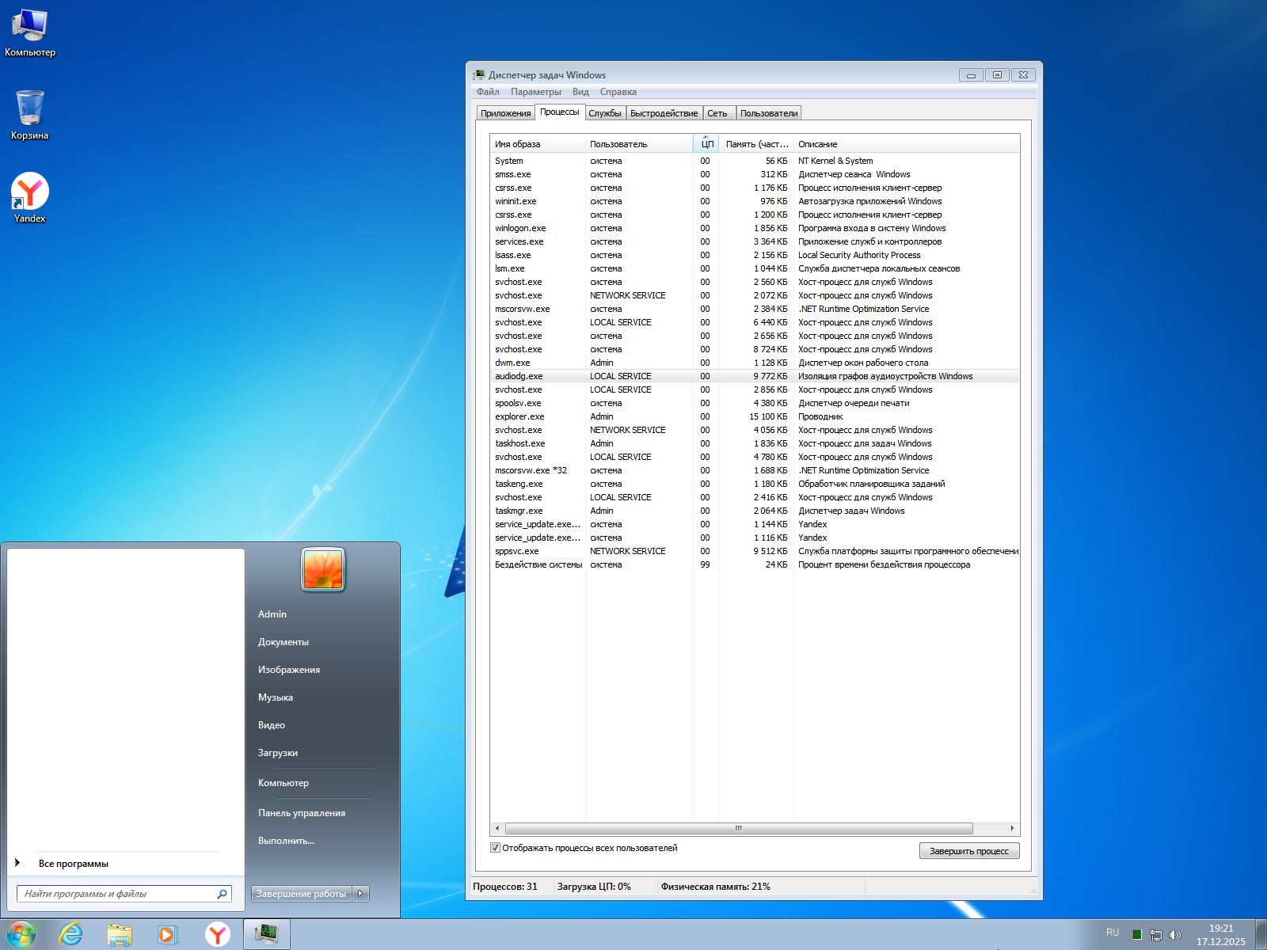Select the Корзина recycle bin icon
This screenshot has height=950, width=1267.
point(30,109)
